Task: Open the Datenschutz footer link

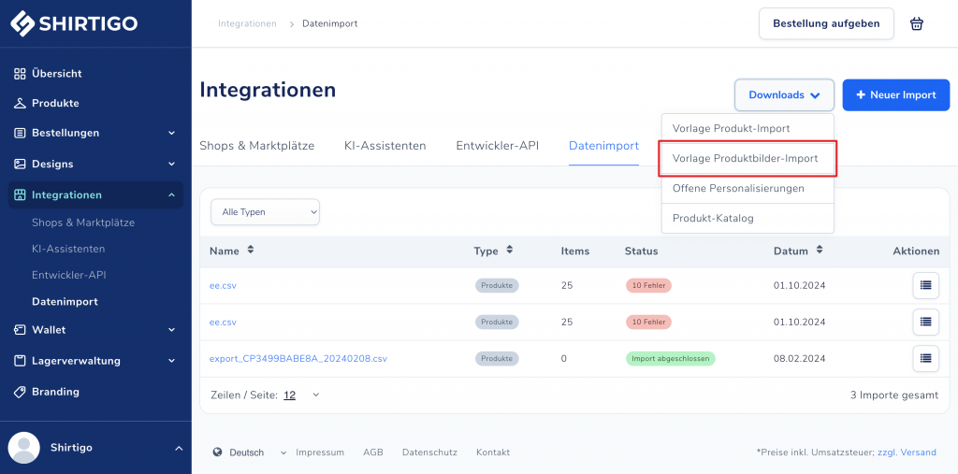Action: (429, 452)
